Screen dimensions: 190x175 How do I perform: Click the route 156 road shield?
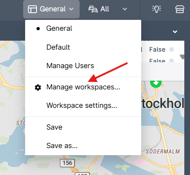pyautogui.click(x=67, y=163)
